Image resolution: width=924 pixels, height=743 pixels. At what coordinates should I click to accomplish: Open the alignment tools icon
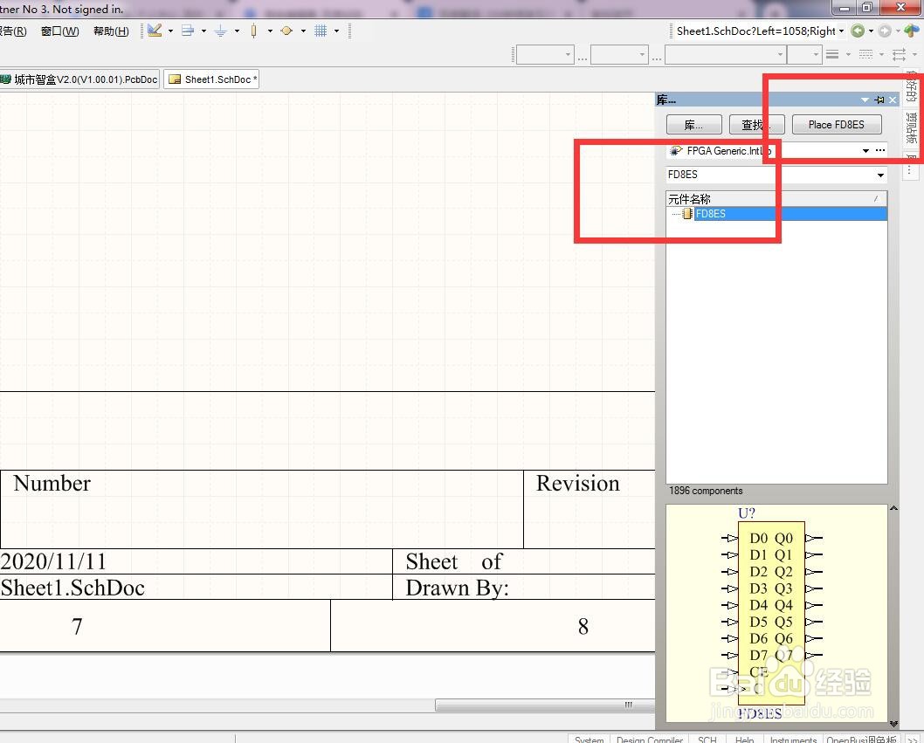click(188, 31)
